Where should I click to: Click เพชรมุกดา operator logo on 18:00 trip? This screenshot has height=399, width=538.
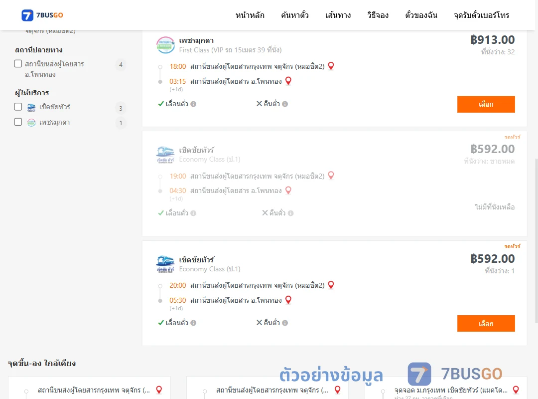tap(165, 45)
